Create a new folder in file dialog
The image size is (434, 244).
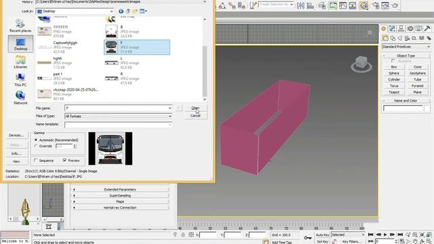click(x=135, y=12)
